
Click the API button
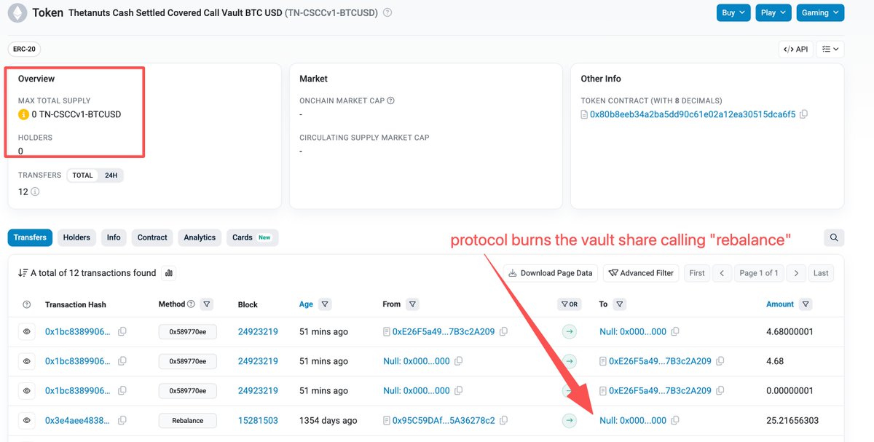tap(795, 49)
